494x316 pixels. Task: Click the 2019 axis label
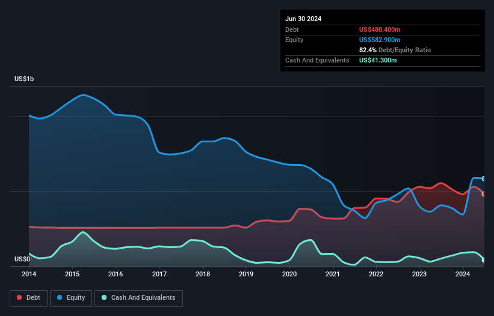pos(246,274)
